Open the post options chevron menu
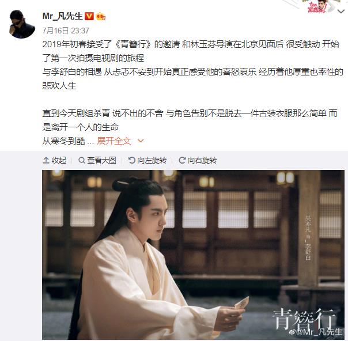The image size is (348, 341). point(341,11)
